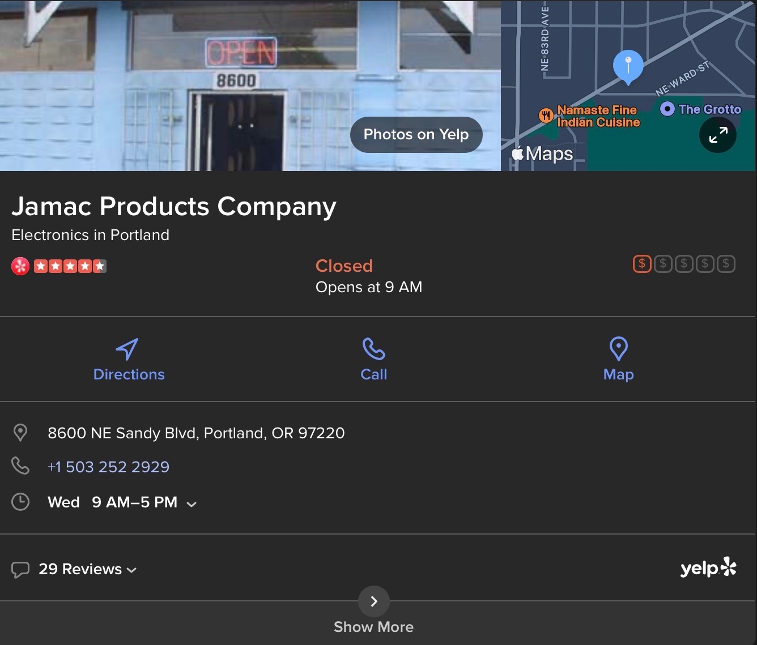Click the Apple Maps logo
Image resolution: width=757 pixels, height=645 pixels.
(x=542, y=153)
